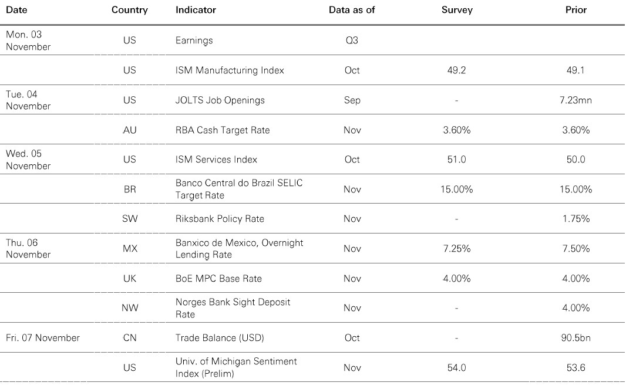The height and width of the screenshot is (389, 626).
Task: Click the Norges Bank Sight Deposit Rate entry
Action: click(233, 308)
